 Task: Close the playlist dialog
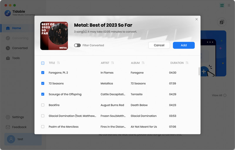(197, 19)
